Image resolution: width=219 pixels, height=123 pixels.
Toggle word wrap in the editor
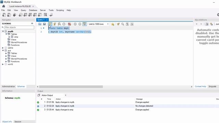[x=132, y=24]
